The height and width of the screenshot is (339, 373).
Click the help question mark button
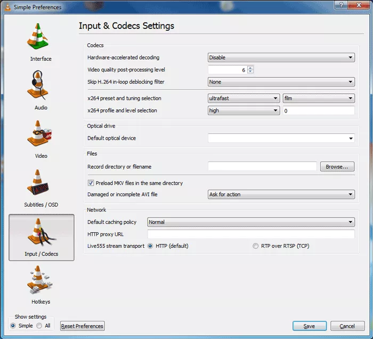tap(341, 5)
